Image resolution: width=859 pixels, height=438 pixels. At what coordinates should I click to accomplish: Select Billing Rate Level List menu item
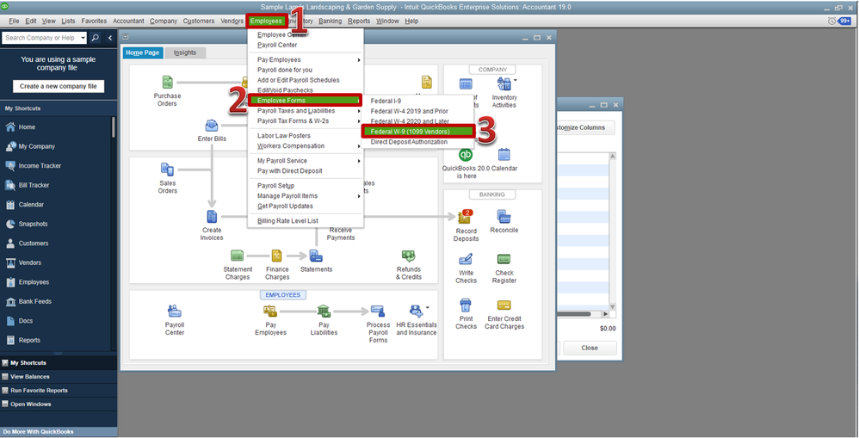click(287, 221)
